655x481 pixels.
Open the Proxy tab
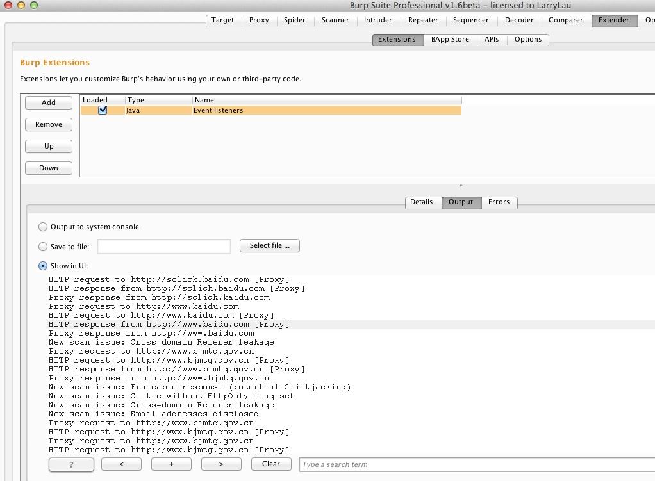[259, 20]
